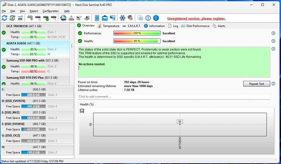
Task: Click the Repeat Test button
Action: pyautogui.click(x=257, y=84)
